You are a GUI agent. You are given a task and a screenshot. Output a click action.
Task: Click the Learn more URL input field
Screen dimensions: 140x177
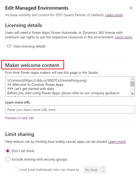point(70,109)
